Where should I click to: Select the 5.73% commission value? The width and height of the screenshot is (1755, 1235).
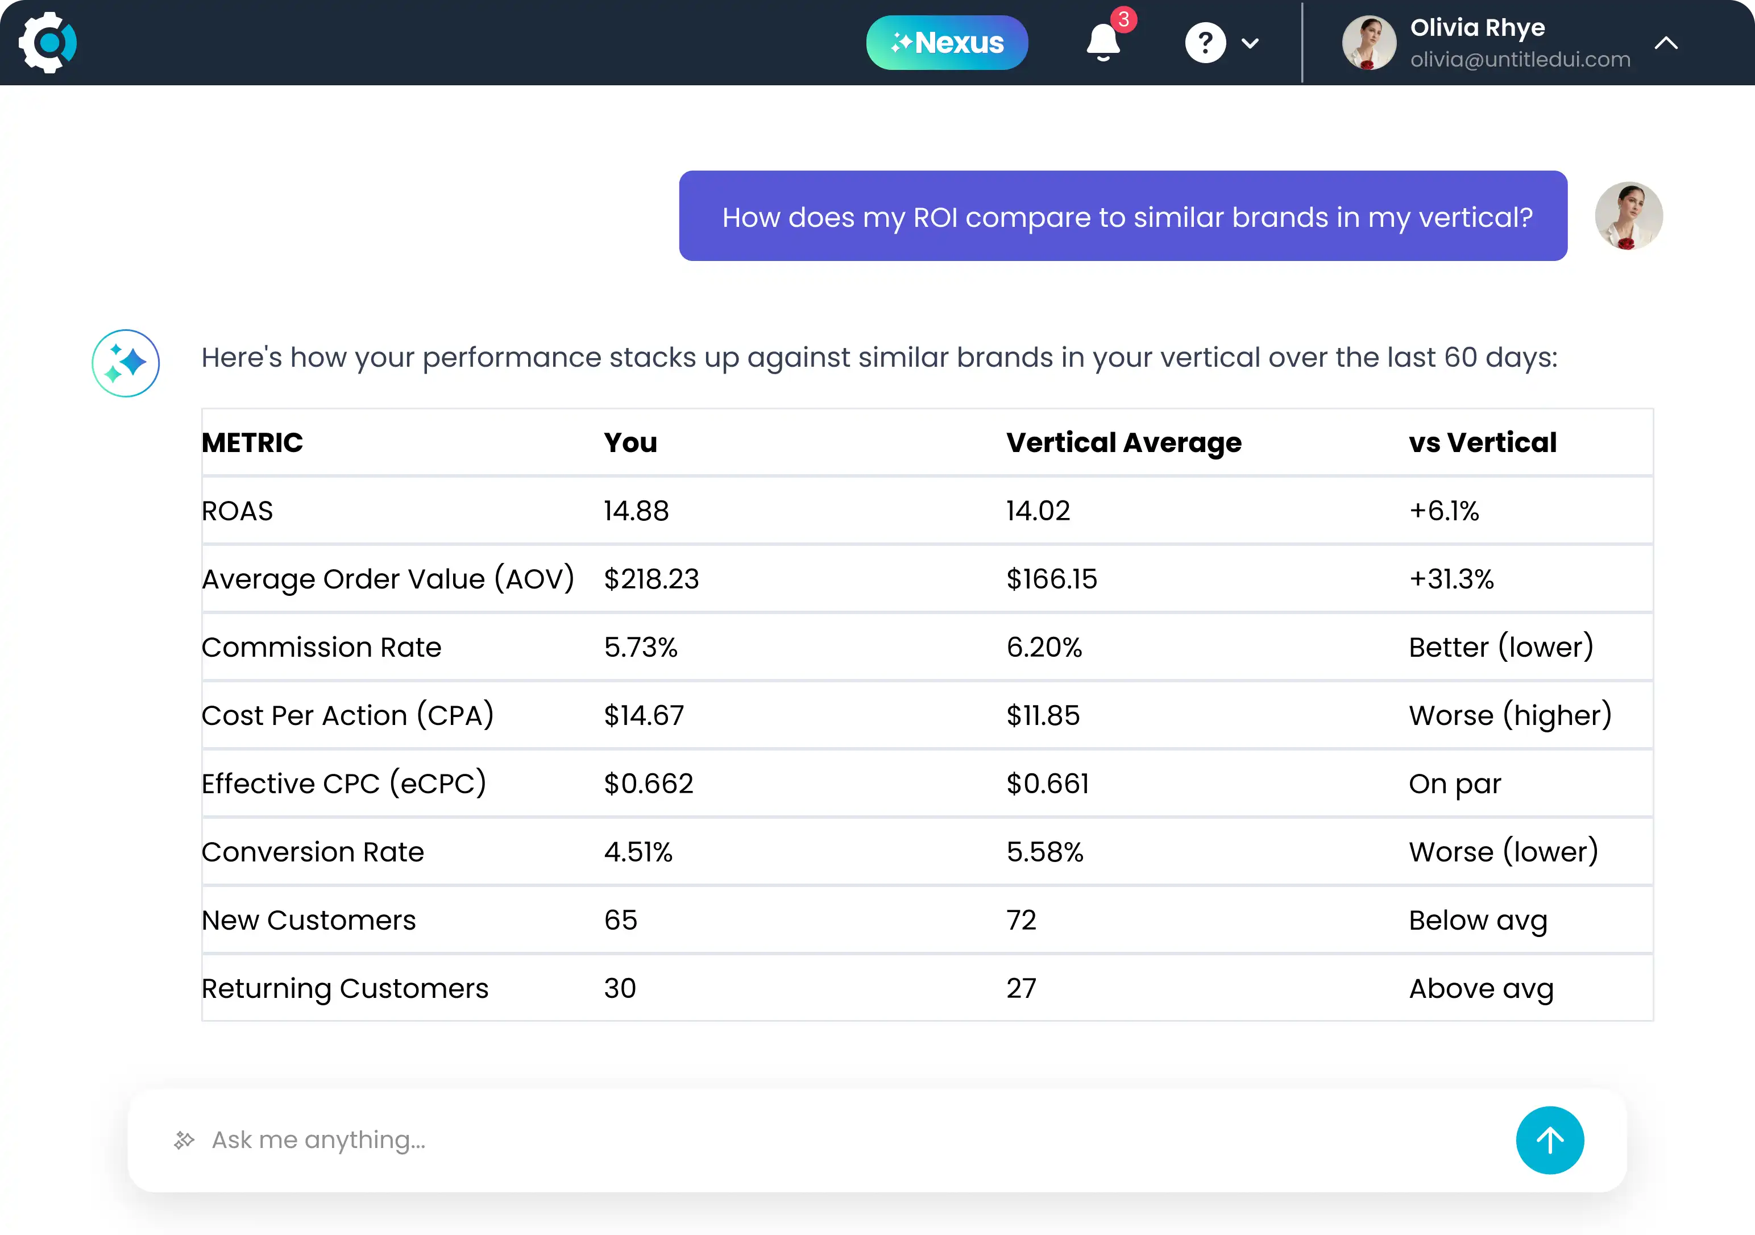(641, 648)
